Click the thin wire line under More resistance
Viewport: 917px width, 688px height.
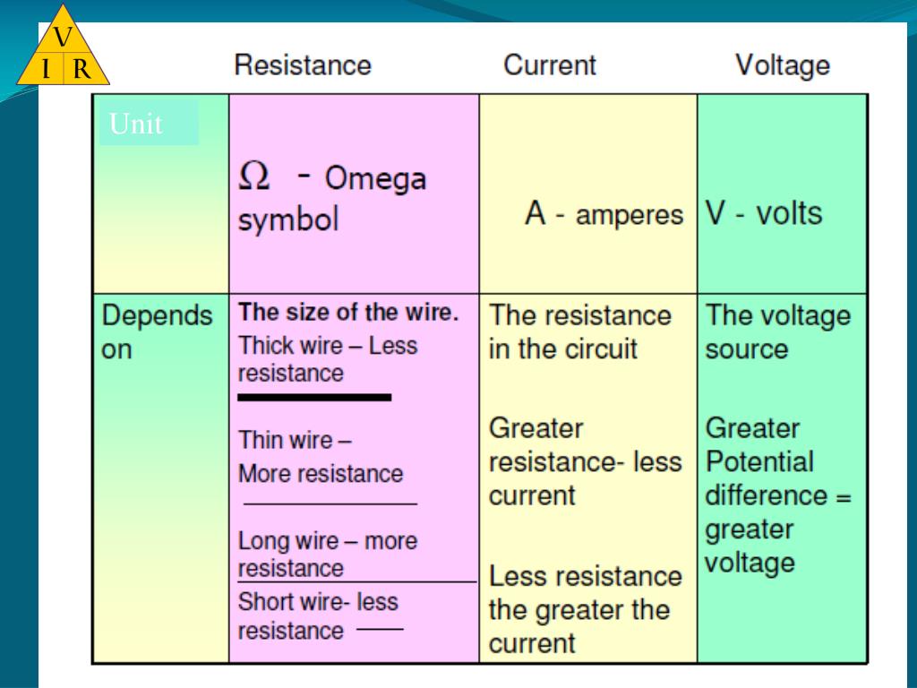[x=330, y=503]
